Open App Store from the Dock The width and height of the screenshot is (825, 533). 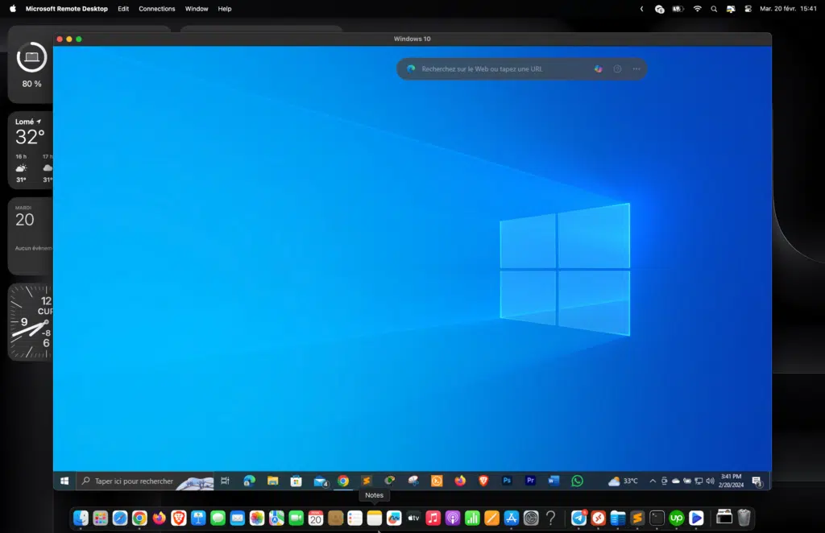tap(512, 519)
